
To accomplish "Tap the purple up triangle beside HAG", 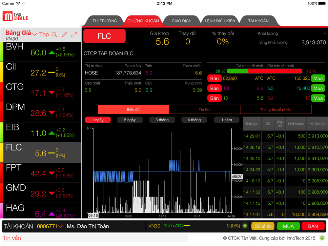I will click(x=51, y=214).
